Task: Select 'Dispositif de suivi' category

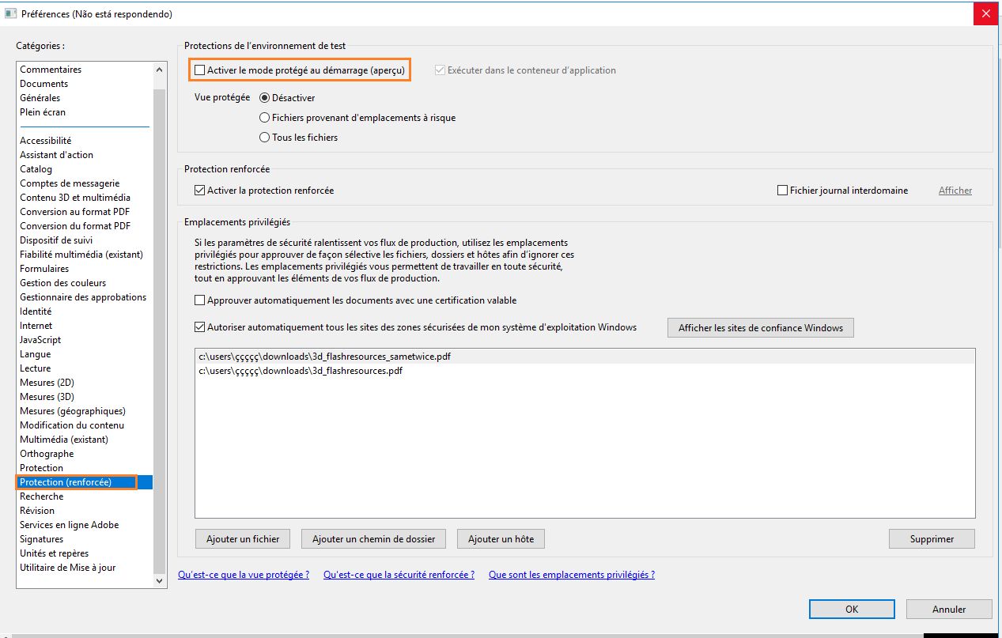Action: click(x=56, y=240)
